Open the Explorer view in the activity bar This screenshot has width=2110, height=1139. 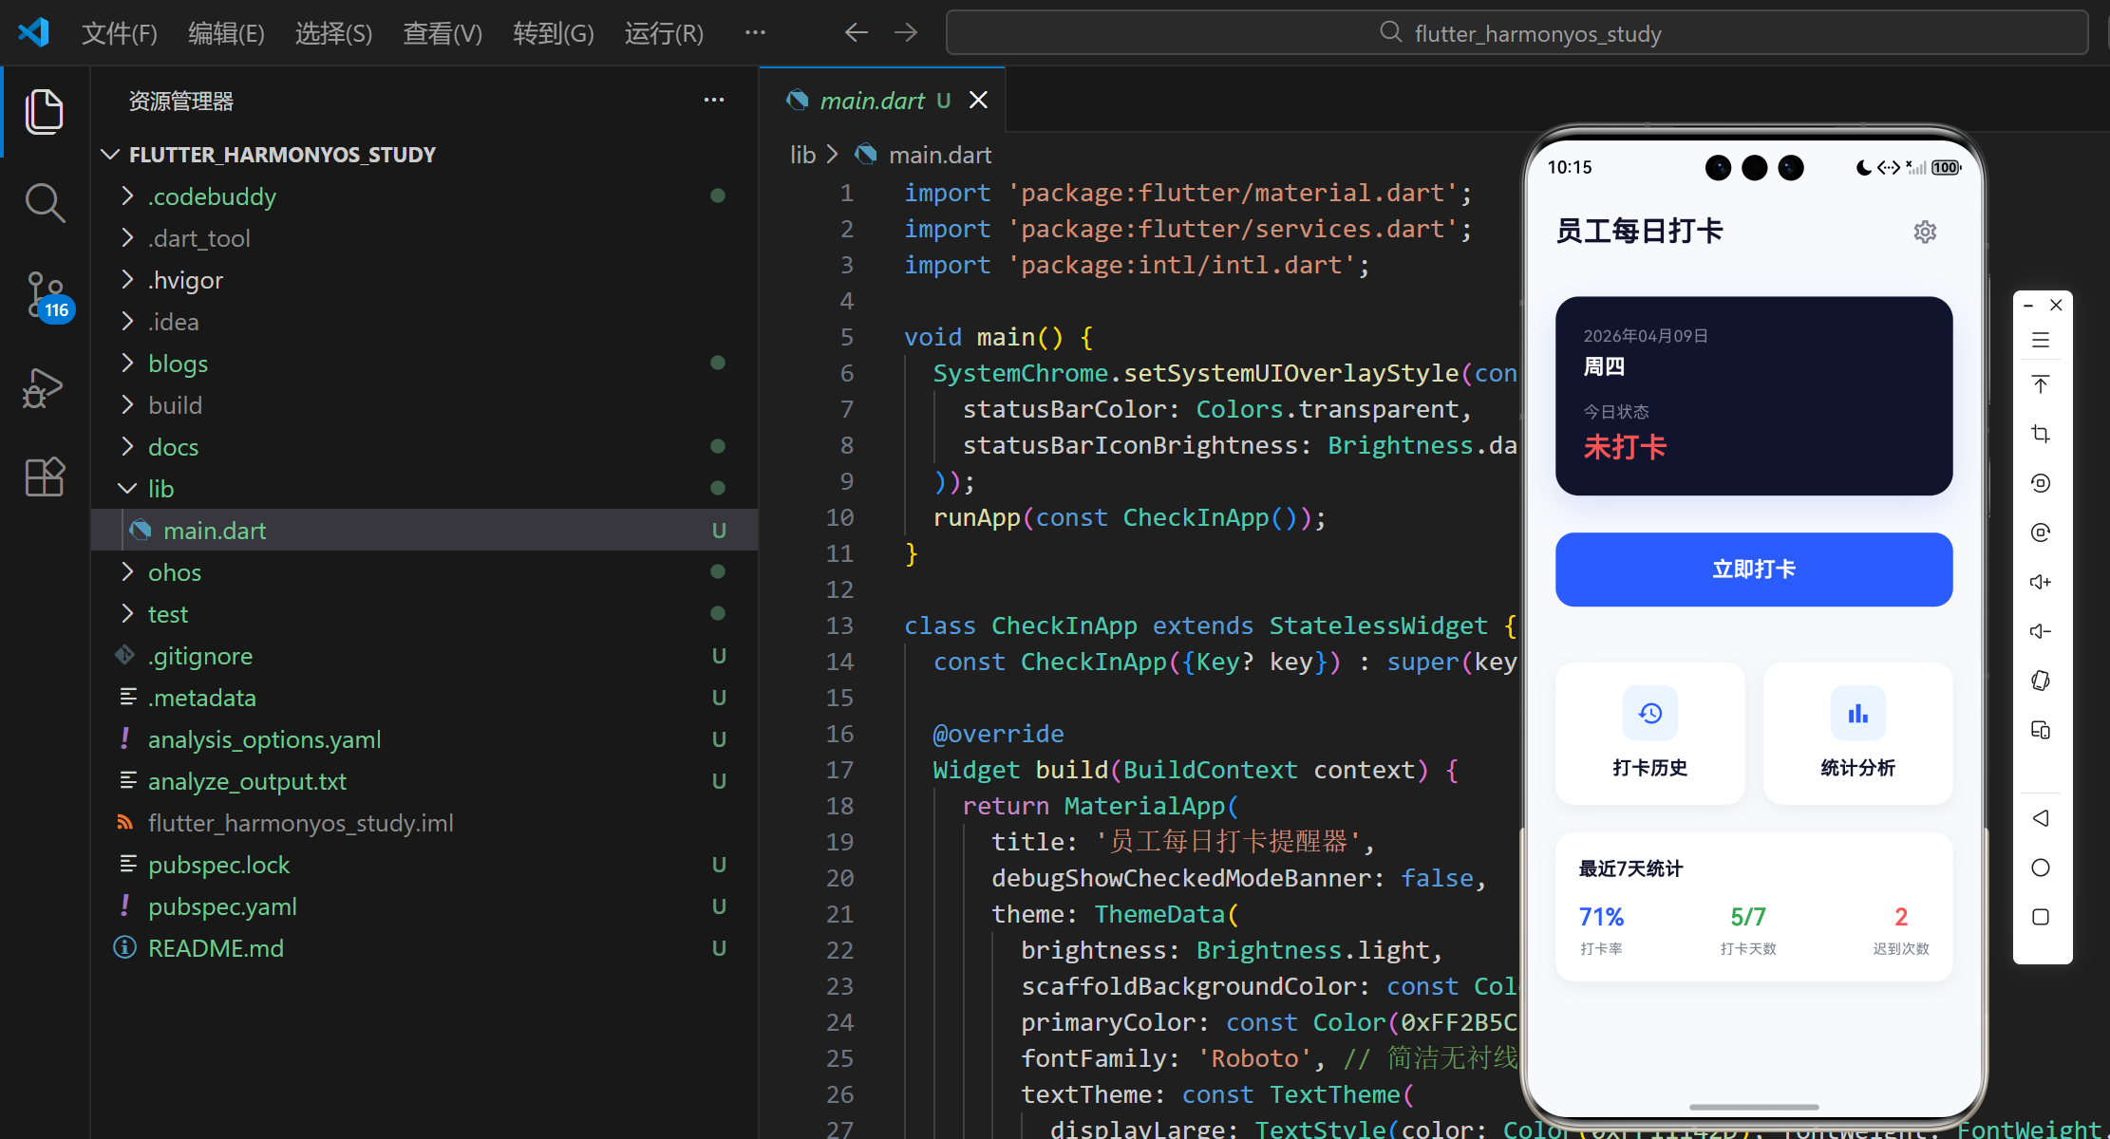[x=44, y=111]
